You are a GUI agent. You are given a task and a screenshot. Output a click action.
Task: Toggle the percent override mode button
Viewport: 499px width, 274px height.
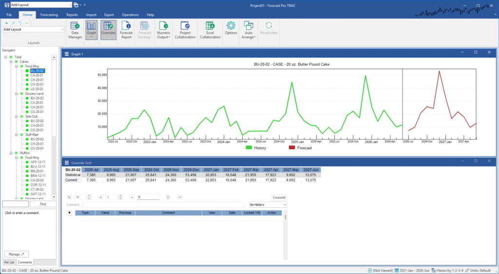69,197
